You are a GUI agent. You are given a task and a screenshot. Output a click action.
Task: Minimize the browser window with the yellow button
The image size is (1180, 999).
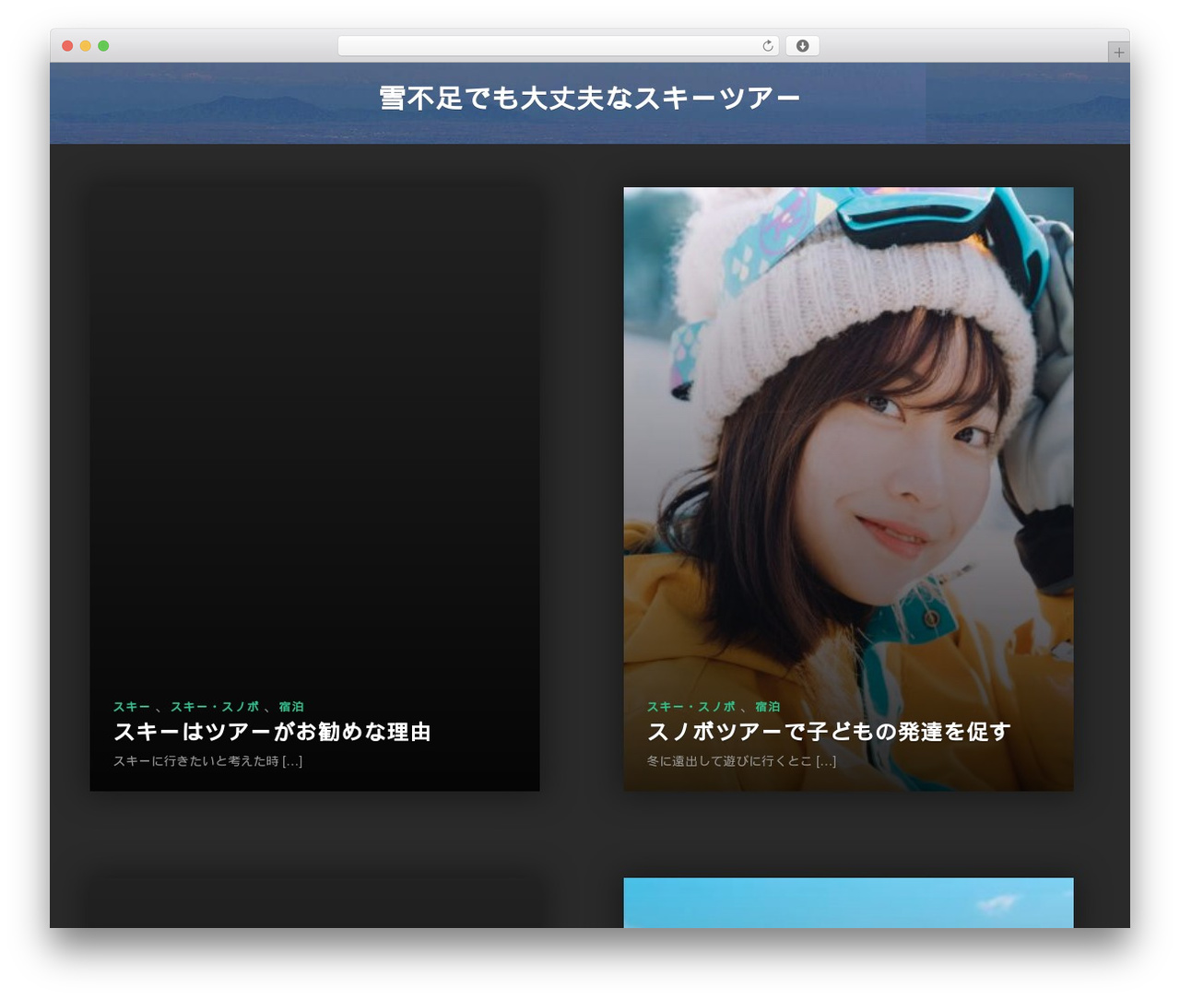point(85,46)
